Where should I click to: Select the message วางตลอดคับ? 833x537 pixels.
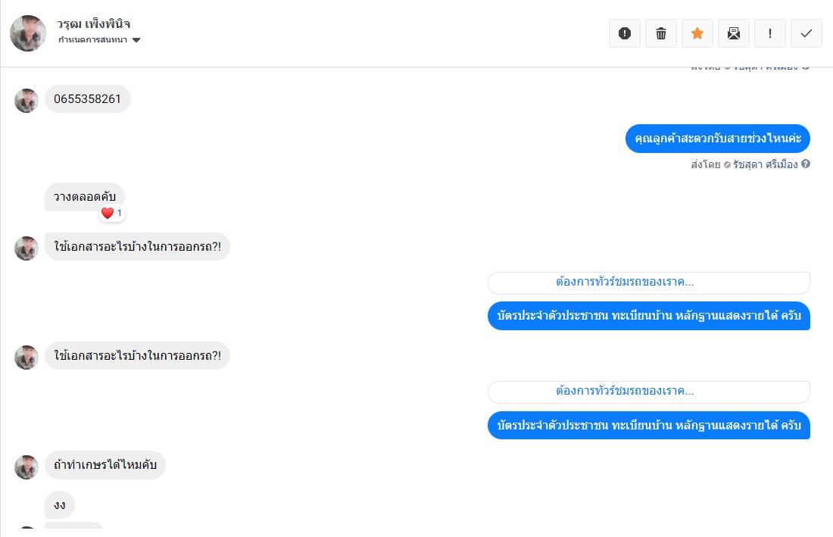point(84,197)
